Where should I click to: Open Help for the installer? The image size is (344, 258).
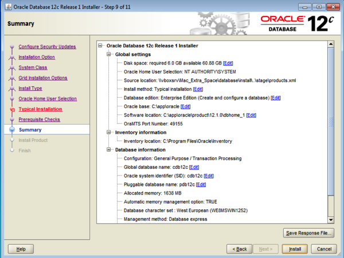point(21,249)
